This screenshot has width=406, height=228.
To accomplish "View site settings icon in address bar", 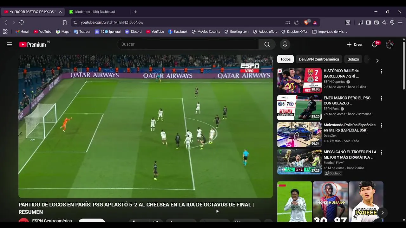I will click(75, 22).
